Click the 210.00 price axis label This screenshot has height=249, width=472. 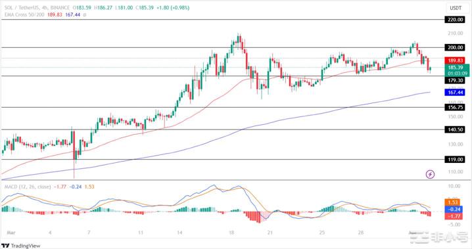coord(456,33)
